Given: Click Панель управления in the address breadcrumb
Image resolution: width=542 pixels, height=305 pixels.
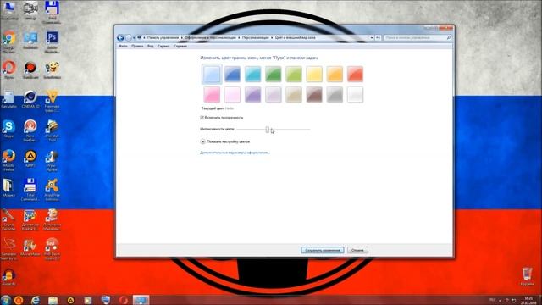Looking at the screenshot, I should pyautogui.click(x=163, y=37).
